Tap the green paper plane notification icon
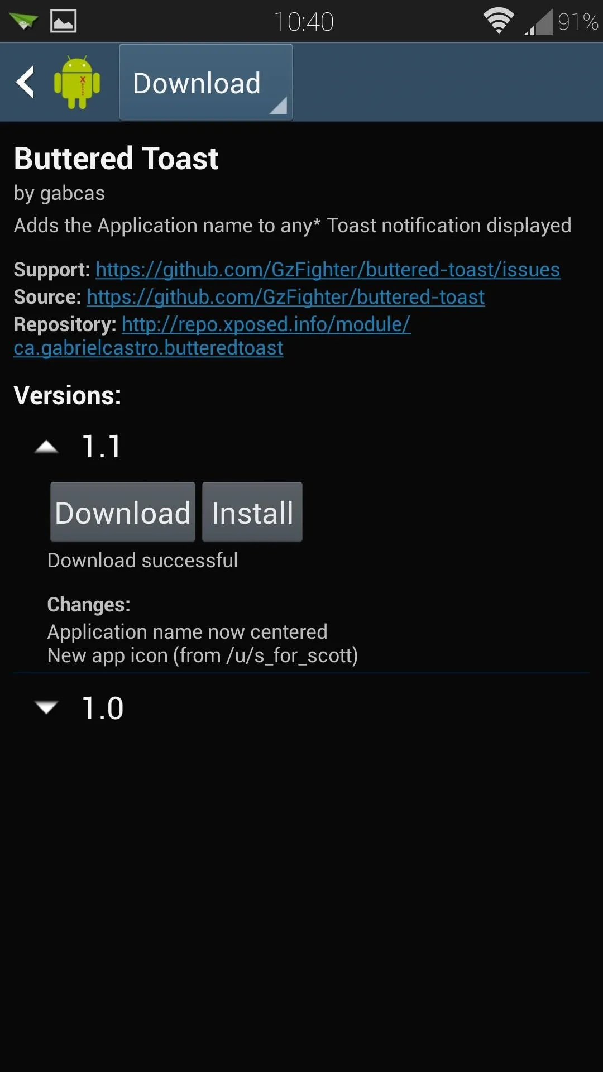Image resolution: width=603 pixels, height=1072 pixels. [23, 21]
